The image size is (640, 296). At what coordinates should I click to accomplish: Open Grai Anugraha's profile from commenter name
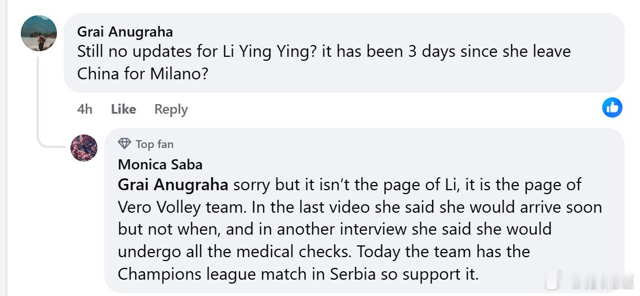[125, 32]
